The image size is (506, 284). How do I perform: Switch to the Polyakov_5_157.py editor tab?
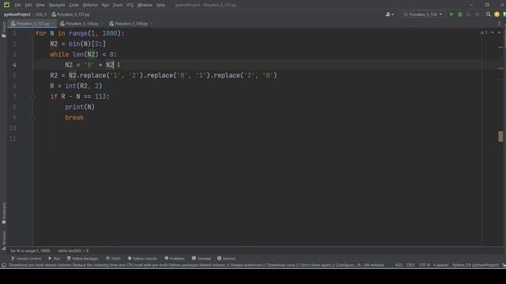click(32, 24)
